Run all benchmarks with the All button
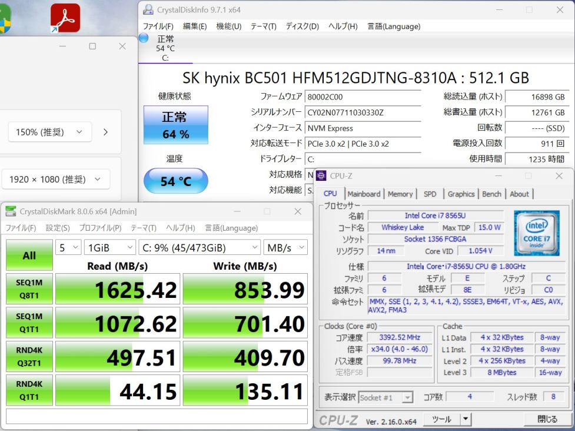Viewport: 575px width, 431px height. click(x=29, y=256)
